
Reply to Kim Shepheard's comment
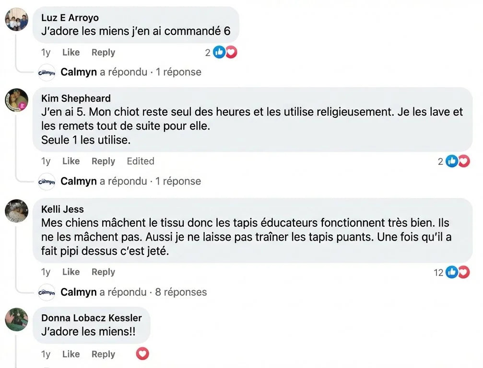tap(103, 161)
